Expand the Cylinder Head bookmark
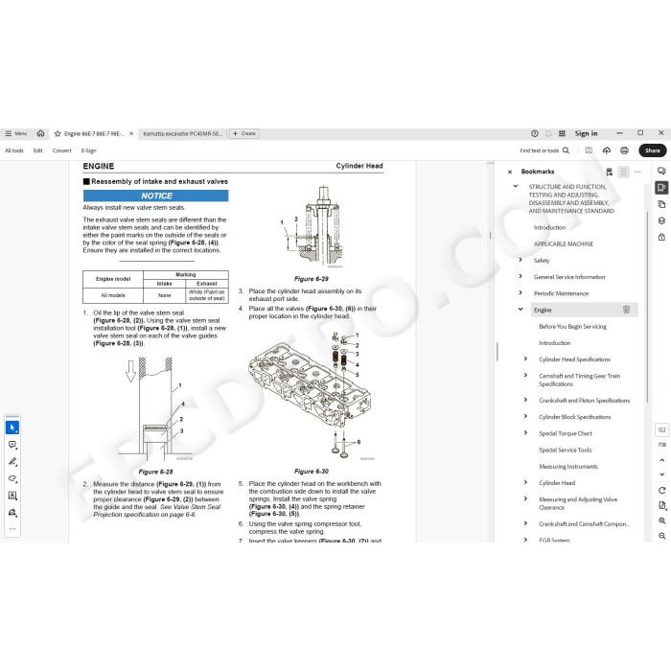Viewport: 671px width, 671px height. pos(525,482)
